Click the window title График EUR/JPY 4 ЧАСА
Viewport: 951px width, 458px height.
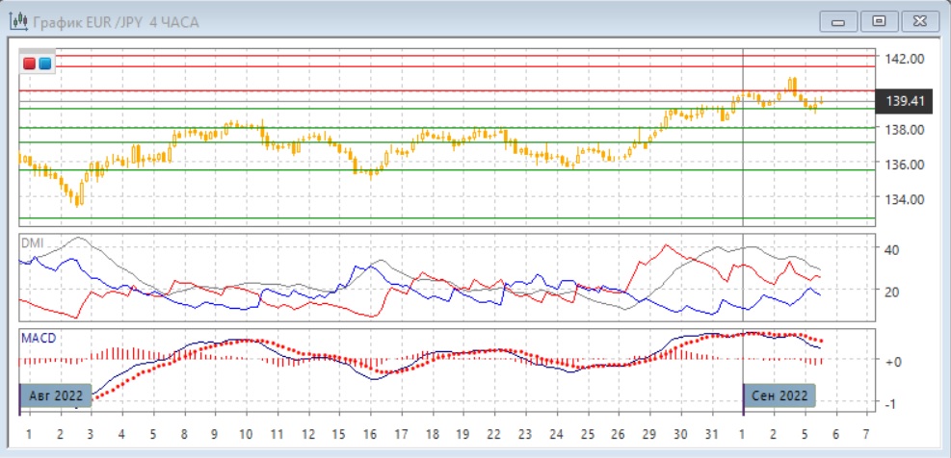(116, 21)
